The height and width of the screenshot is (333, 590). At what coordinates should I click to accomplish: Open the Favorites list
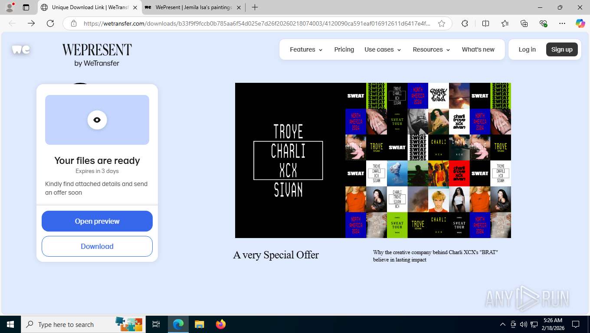pyautogui.click(x=505, y=23)
